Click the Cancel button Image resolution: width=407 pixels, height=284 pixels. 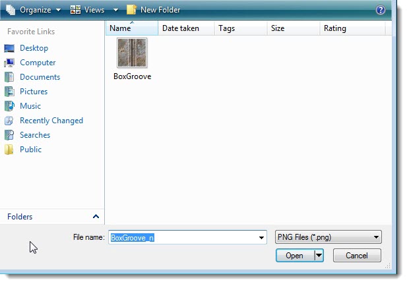point(357,256)
